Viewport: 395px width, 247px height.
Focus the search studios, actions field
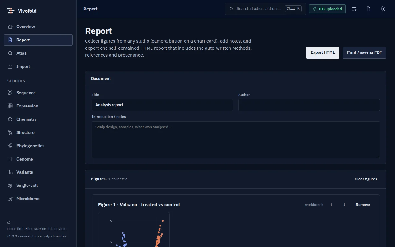tap(265, 9)
